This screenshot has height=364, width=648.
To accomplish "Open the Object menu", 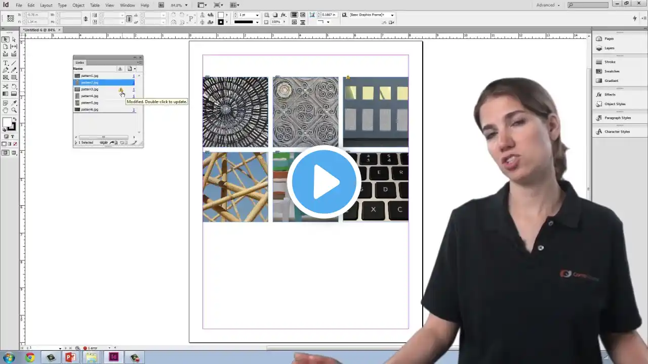I will 78,5.
